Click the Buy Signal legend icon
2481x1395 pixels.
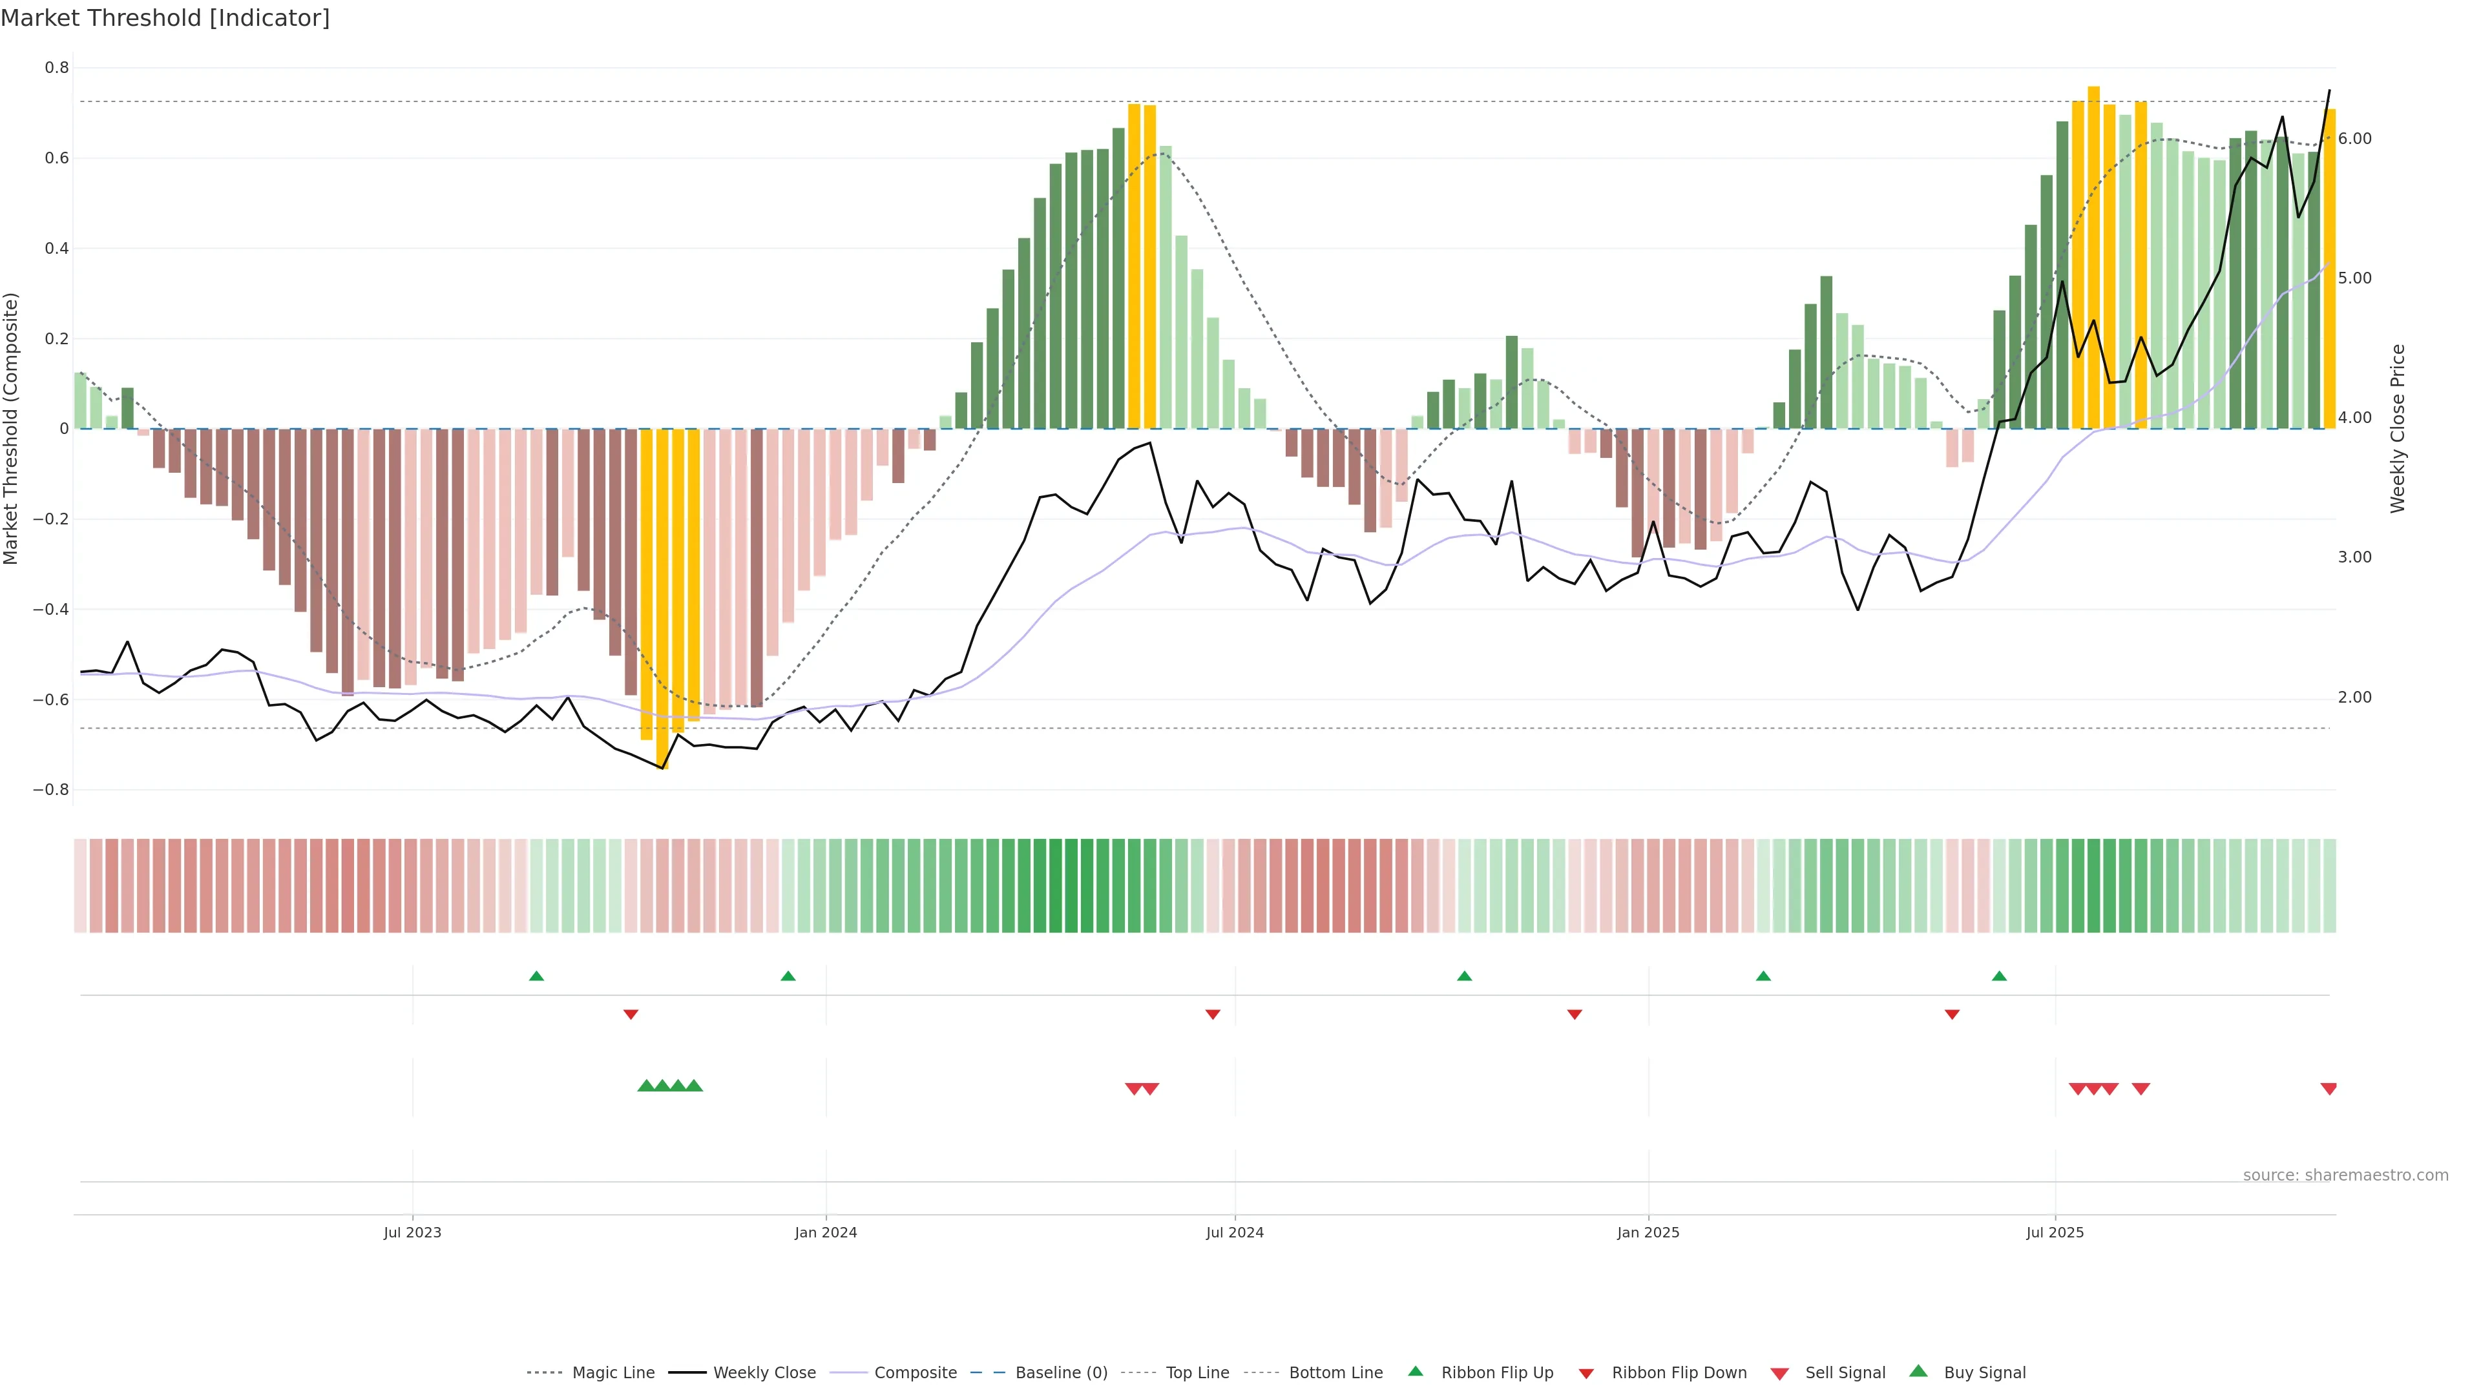pos(1918,1371)
